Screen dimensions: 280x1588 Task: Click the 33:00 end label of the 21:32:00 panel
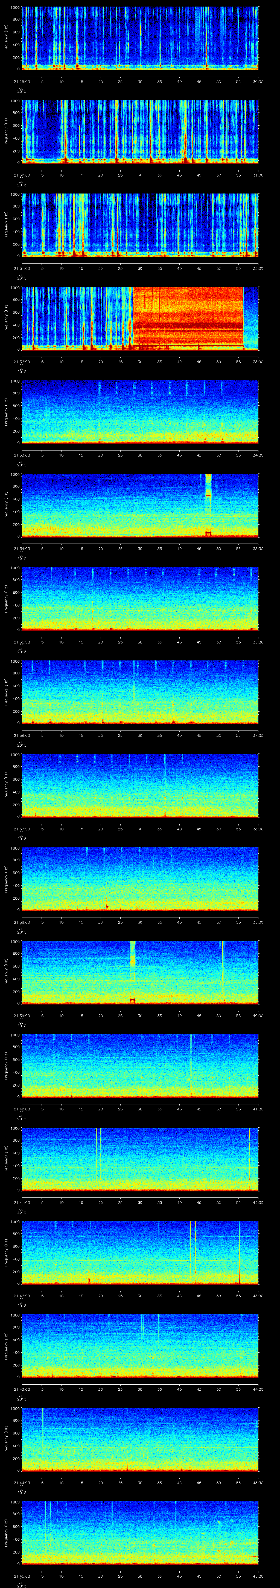point(258,362)
